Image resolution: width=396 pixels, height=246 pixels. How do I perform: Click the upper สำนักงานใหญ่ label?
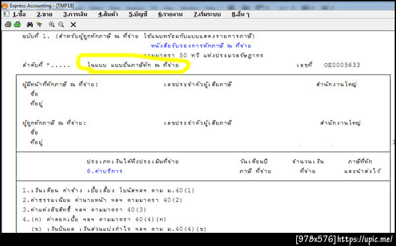336,84
